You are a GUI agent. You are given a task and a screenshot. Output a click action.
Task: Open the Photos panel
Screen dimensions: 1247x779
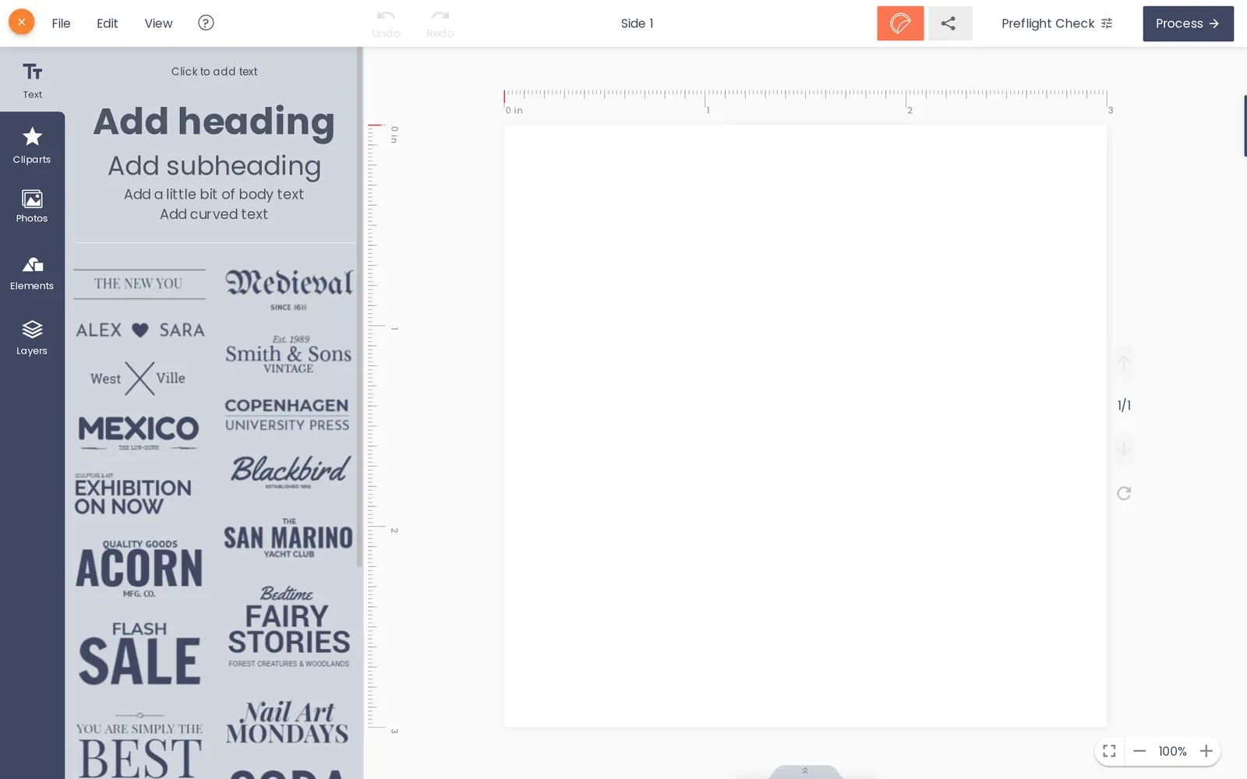click(32, 206)
